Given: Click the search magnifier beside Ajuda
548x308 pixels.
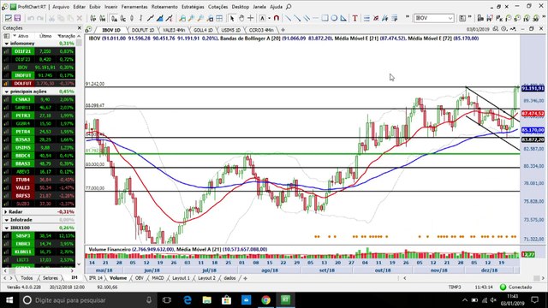Looking at the screenshot, I should tap(289, 7).
